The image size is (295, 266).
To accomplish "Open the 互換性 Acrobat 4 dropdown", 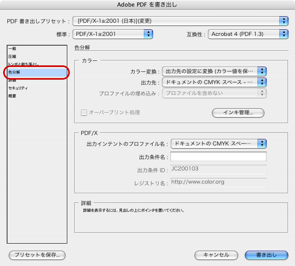I will click(x=248, y=34).
